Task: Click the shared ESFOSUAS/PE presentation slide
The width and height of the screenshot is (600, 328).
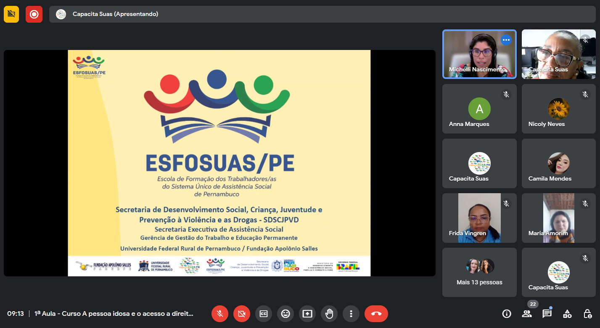Action: click(219, 163)
